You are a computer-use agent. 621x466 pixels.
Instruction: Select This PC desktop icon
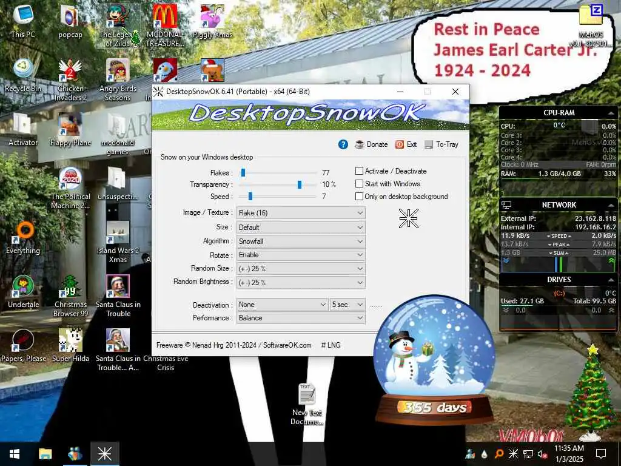(23, 21)
